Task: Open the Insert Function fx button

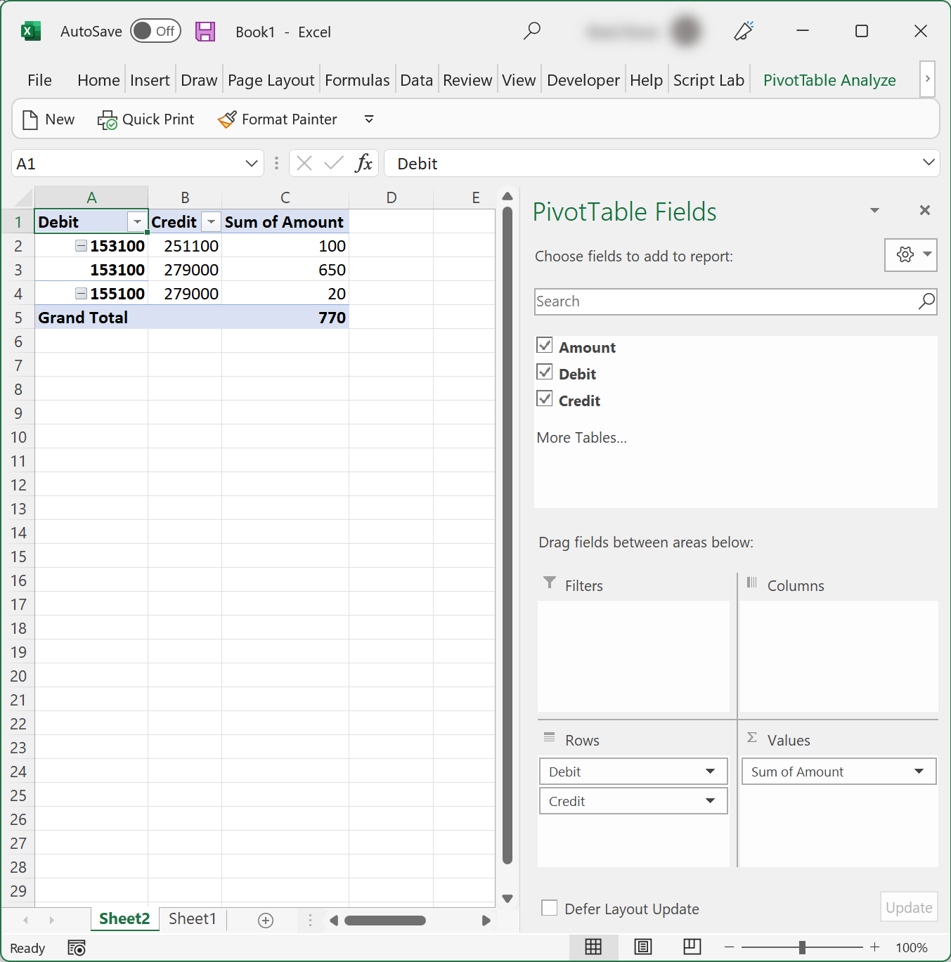Action: click(363, 164)
